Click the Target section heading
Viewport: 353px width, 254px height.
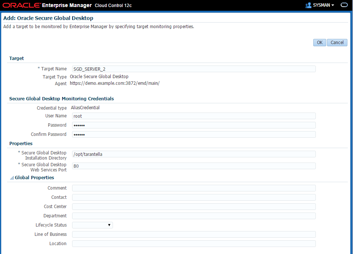click(16, 59)
